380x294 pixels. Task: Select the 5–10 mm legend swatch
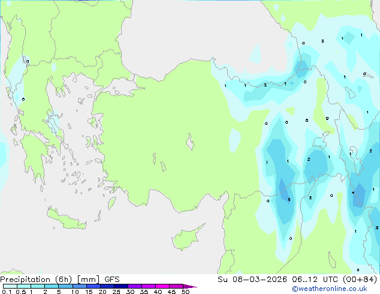[65, 286]
